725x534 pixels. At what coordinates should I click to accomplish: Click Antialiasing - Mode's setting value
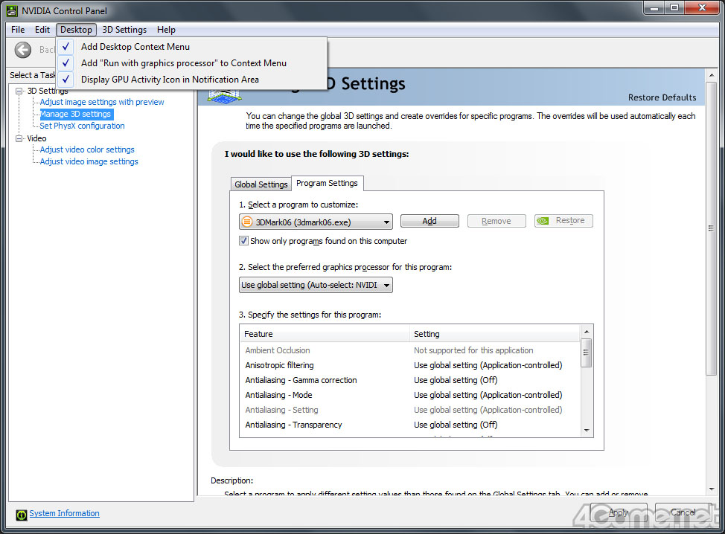coord(488,394)
